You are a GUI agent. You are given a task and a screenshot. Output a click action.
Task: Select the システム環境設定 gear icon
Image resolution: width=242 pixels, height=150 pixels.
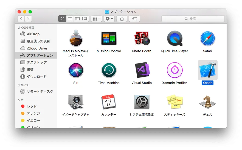142,102
